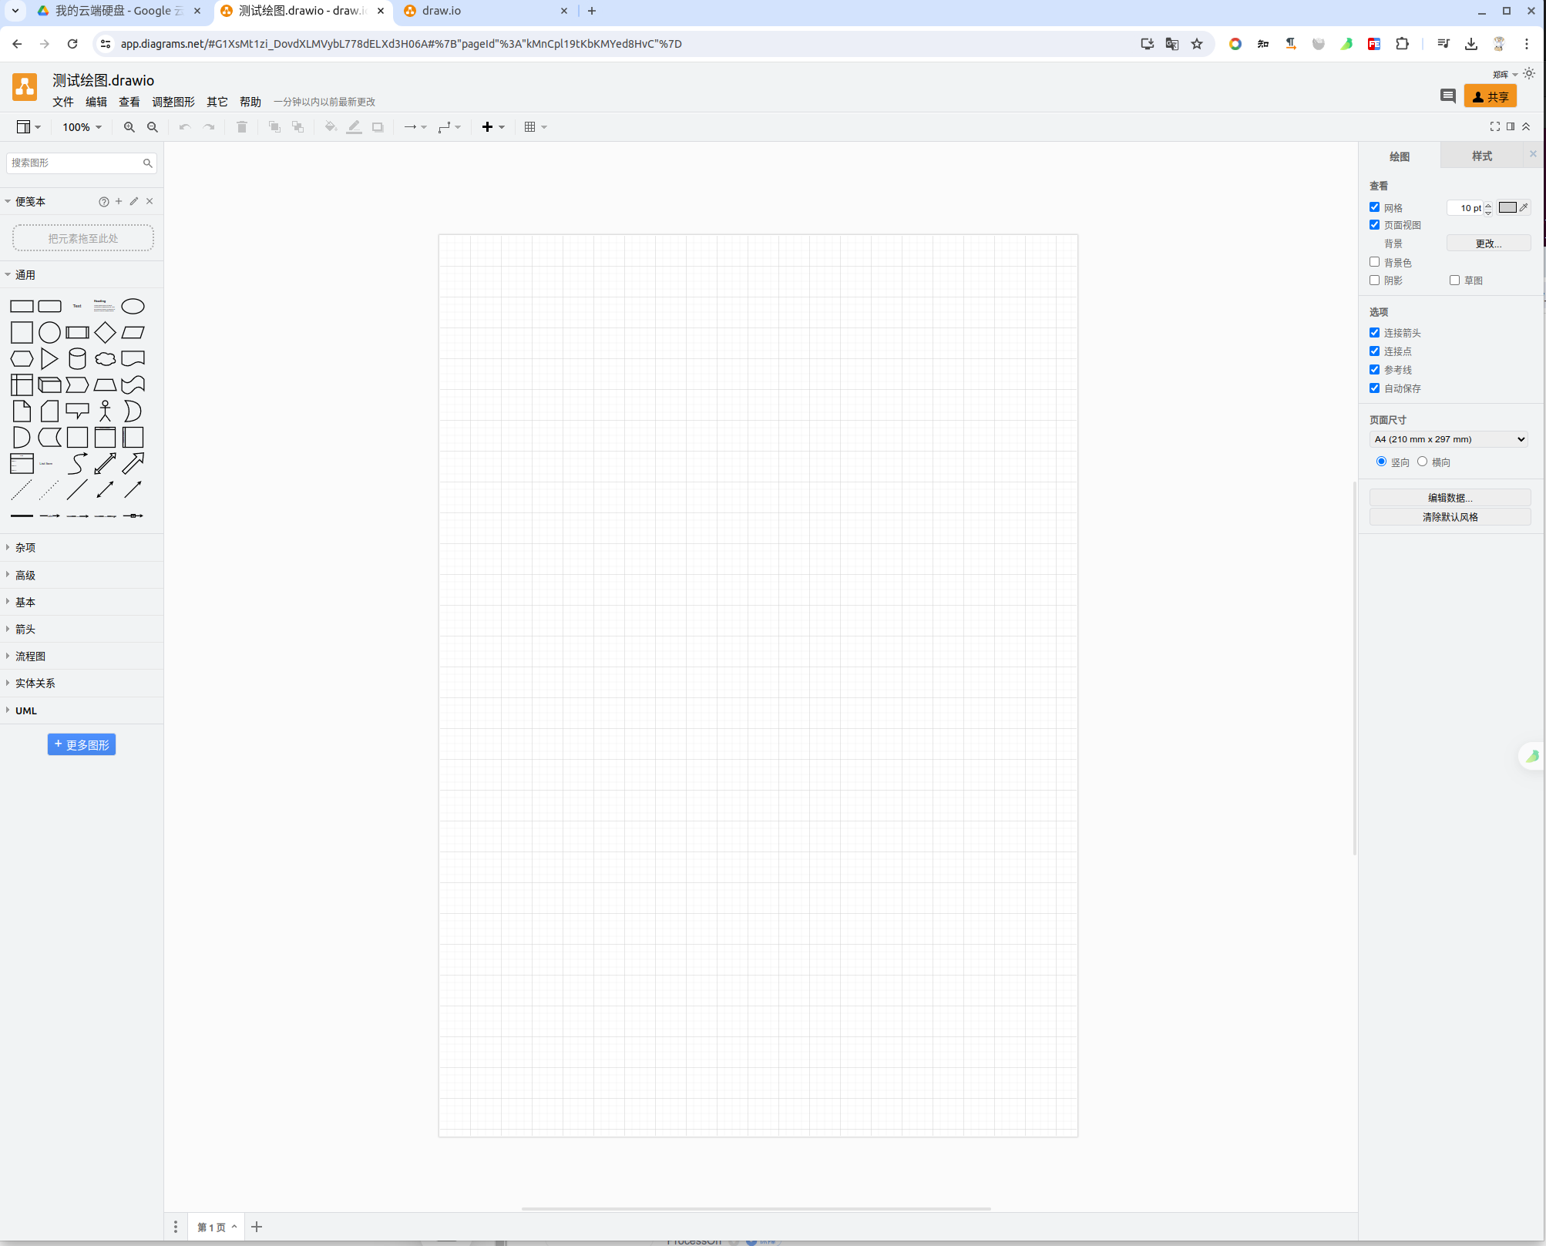Click the 共享 share button
The image size is (1546, 1246).
1490,96
